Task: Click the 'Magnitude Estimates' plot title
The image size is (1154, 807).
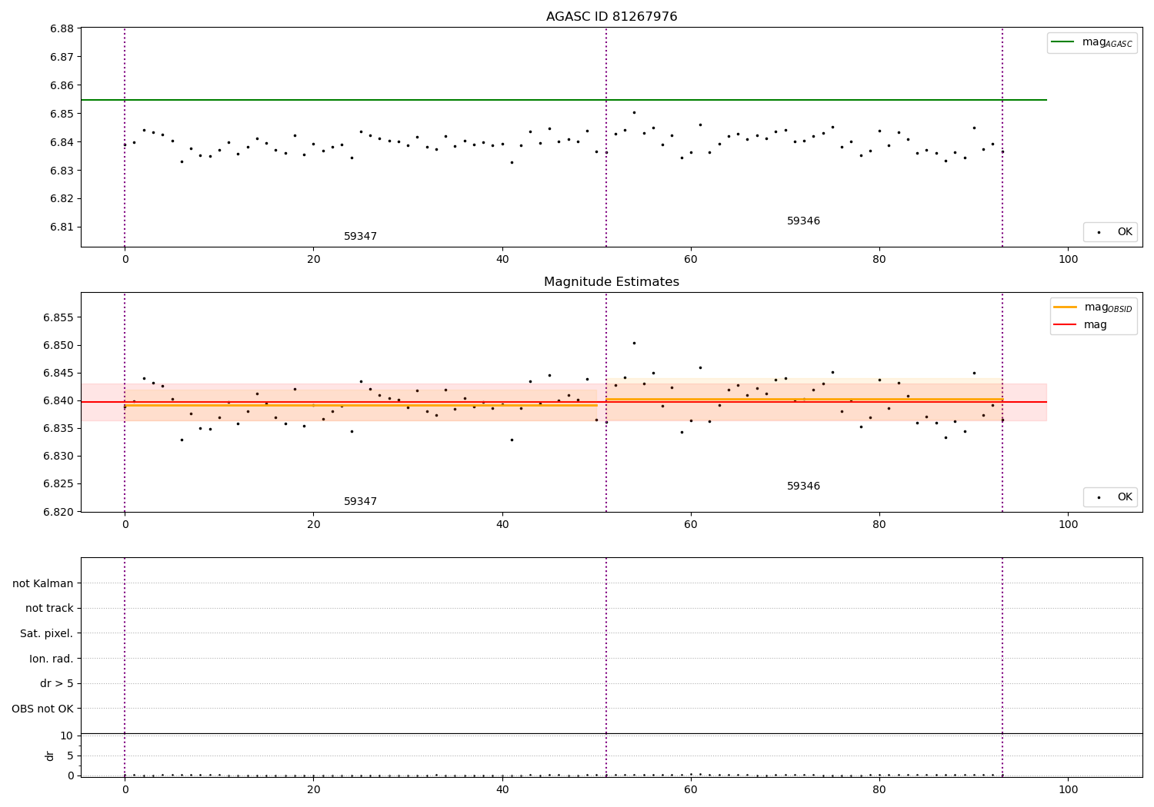Action: [x=612, y=282]
